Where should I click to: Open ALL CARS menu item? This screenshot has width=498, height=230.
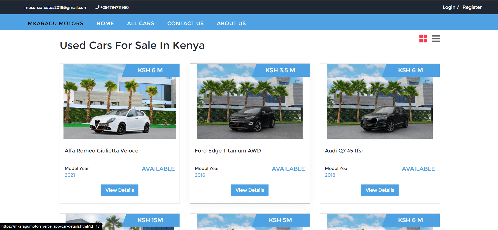pos(141,23)
